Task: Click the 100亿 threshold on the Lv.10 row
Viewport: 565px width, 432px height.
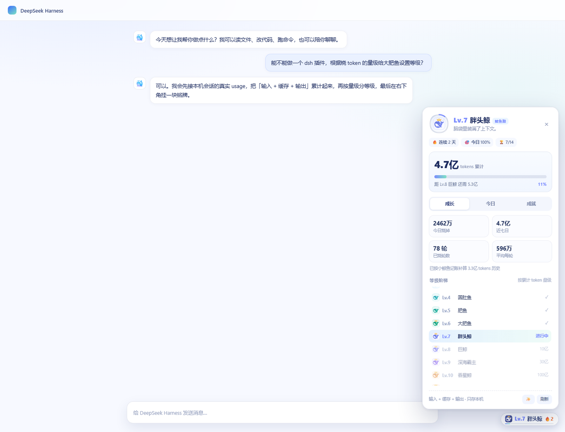Action: (543, 375)
